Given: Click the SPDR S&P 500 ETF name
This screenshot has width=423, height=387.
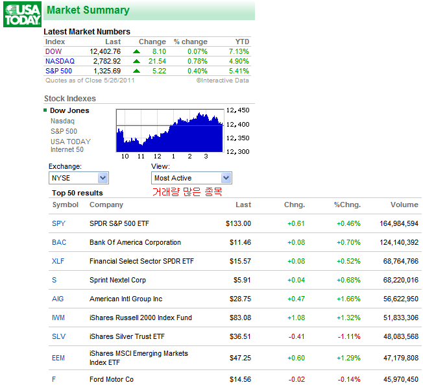Looking at the screenshot, I should (x=119, y=223).
